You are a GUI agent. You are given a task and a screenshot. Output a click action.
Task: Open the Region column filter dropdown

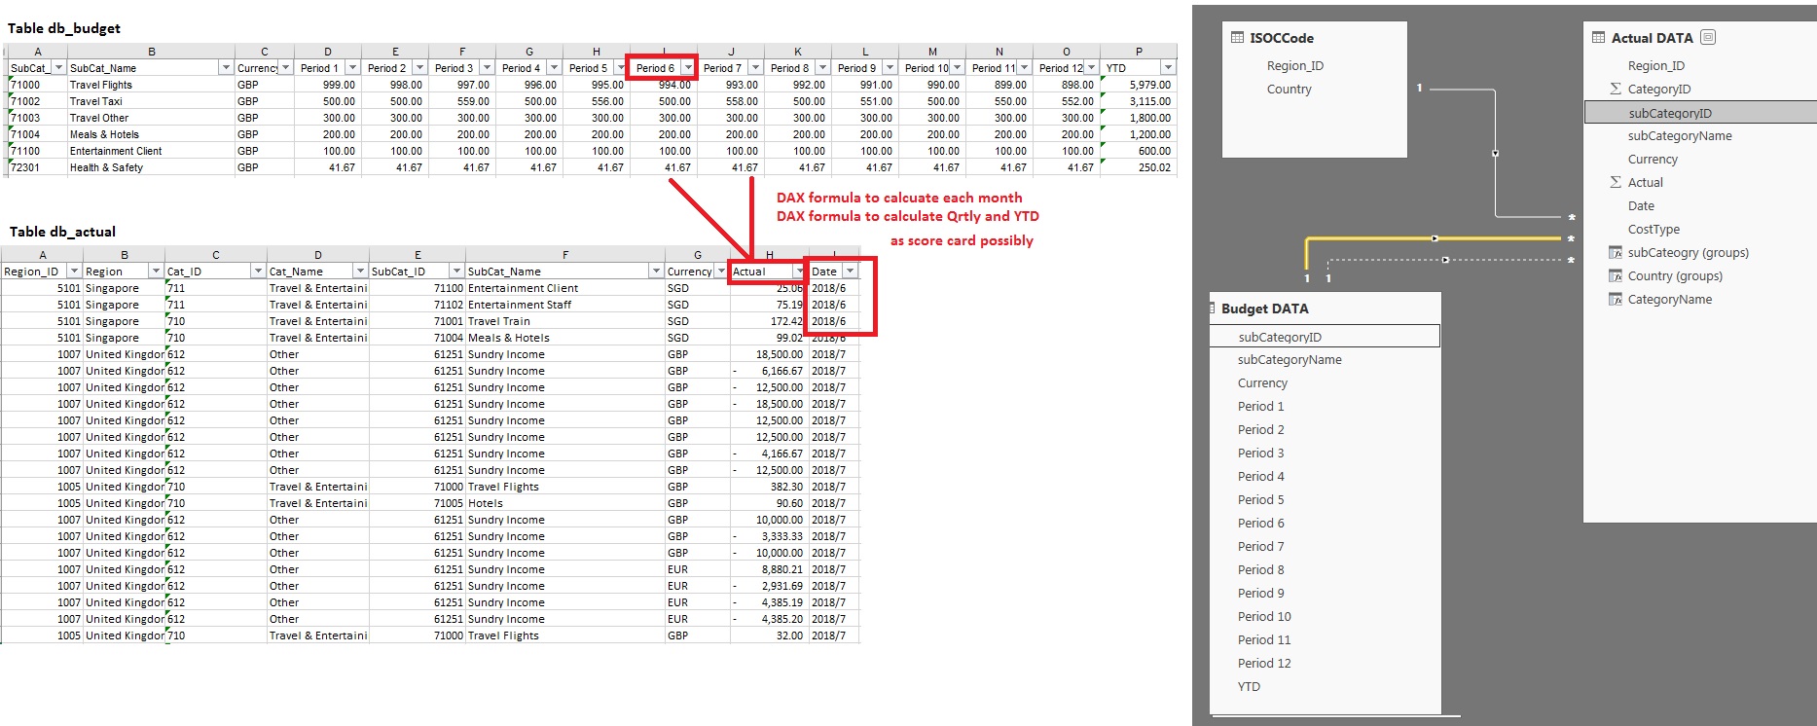155,272
